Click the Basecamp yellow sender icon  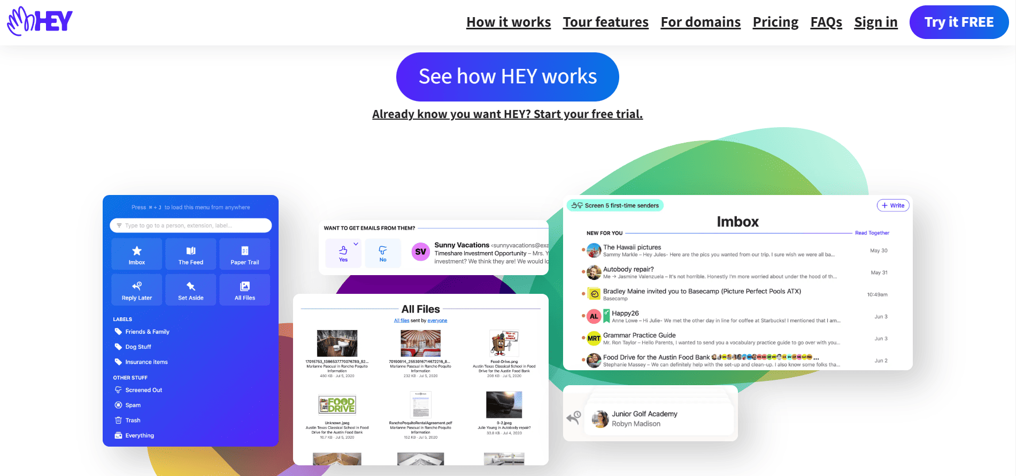(594, 294)
